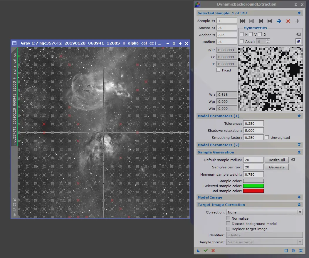This screenshot has height=258, width=309.
Task: Jump to the last sample
Action: [270, 21]
